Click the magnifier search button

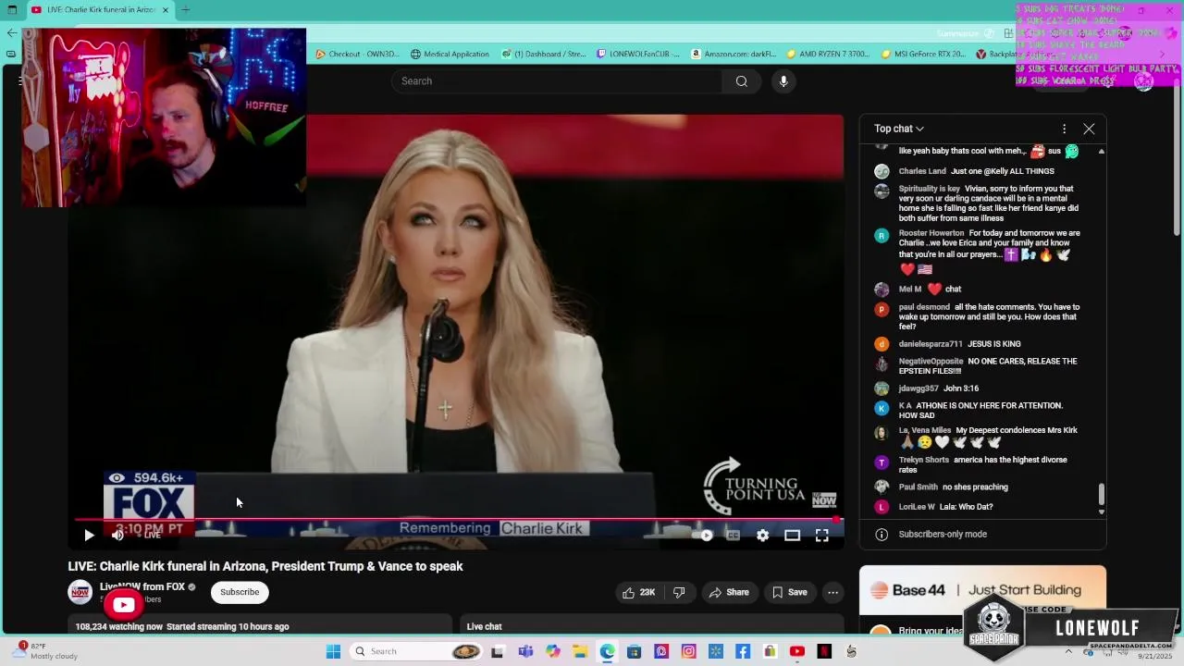(x=741, y=81)
